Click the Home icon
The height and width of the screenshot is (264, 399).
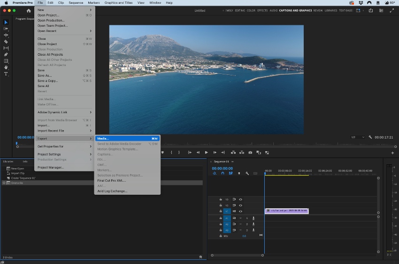(x=29, y=10)
